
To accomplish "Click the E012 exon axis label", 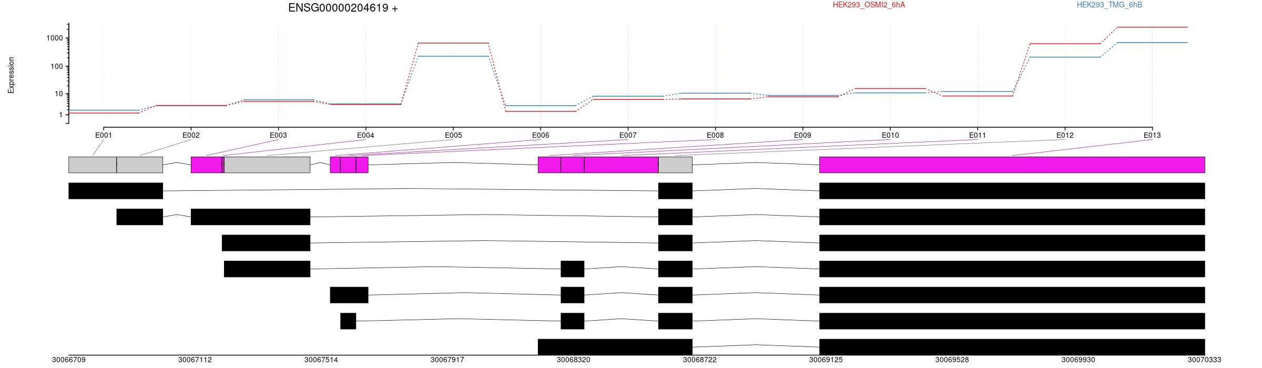I will click(x=1065, y=135).
